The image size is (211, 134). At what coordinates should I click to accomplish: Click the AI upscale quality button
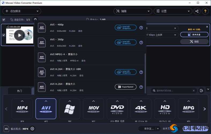point(194,35)
